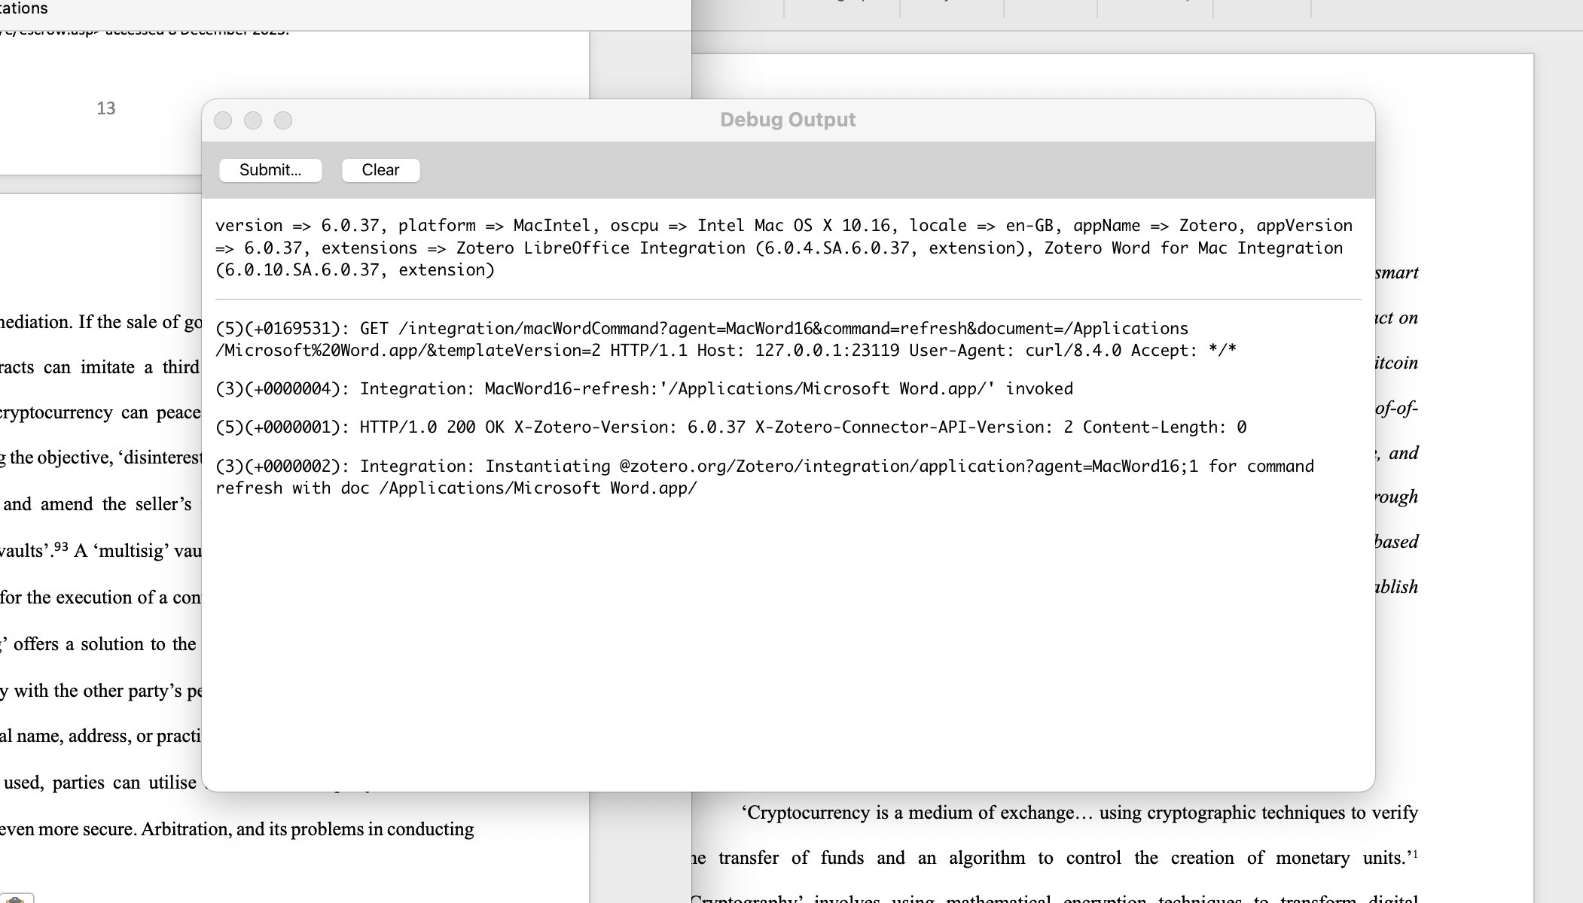Click the empty area below the debug log
Screen dimensions: 1583x903
click(x=787, y=640)
